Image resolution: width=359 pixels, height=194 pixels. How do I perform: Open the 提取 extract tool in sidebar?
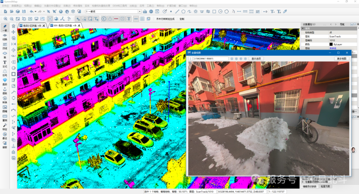tap(5, 91)
